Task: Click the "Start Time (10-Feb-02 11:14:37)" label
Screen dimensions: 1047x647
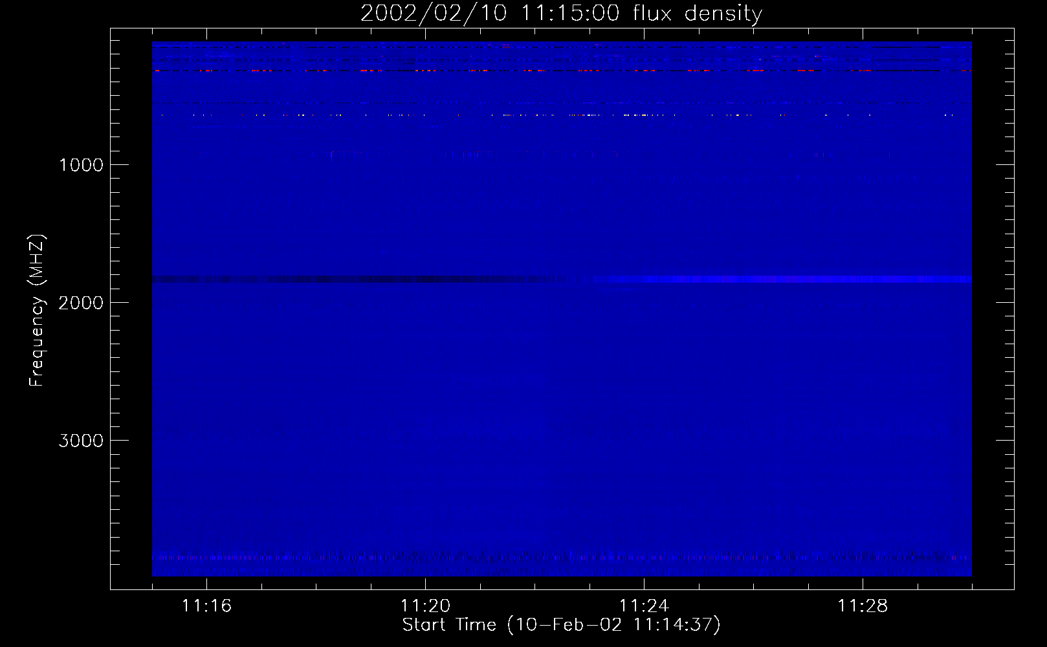Action: (x=561, y=625)
